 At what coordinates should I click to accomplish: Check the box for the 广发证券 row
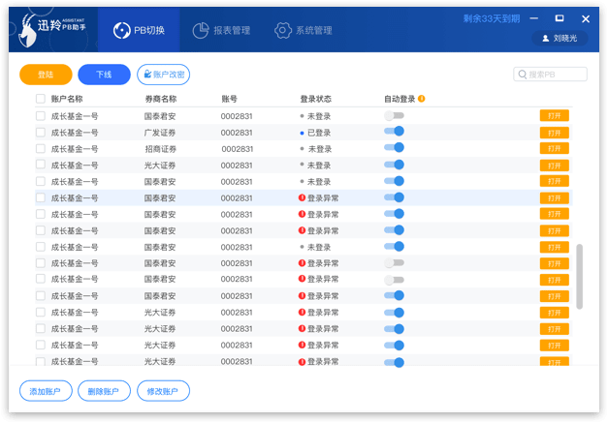(41, 133)
